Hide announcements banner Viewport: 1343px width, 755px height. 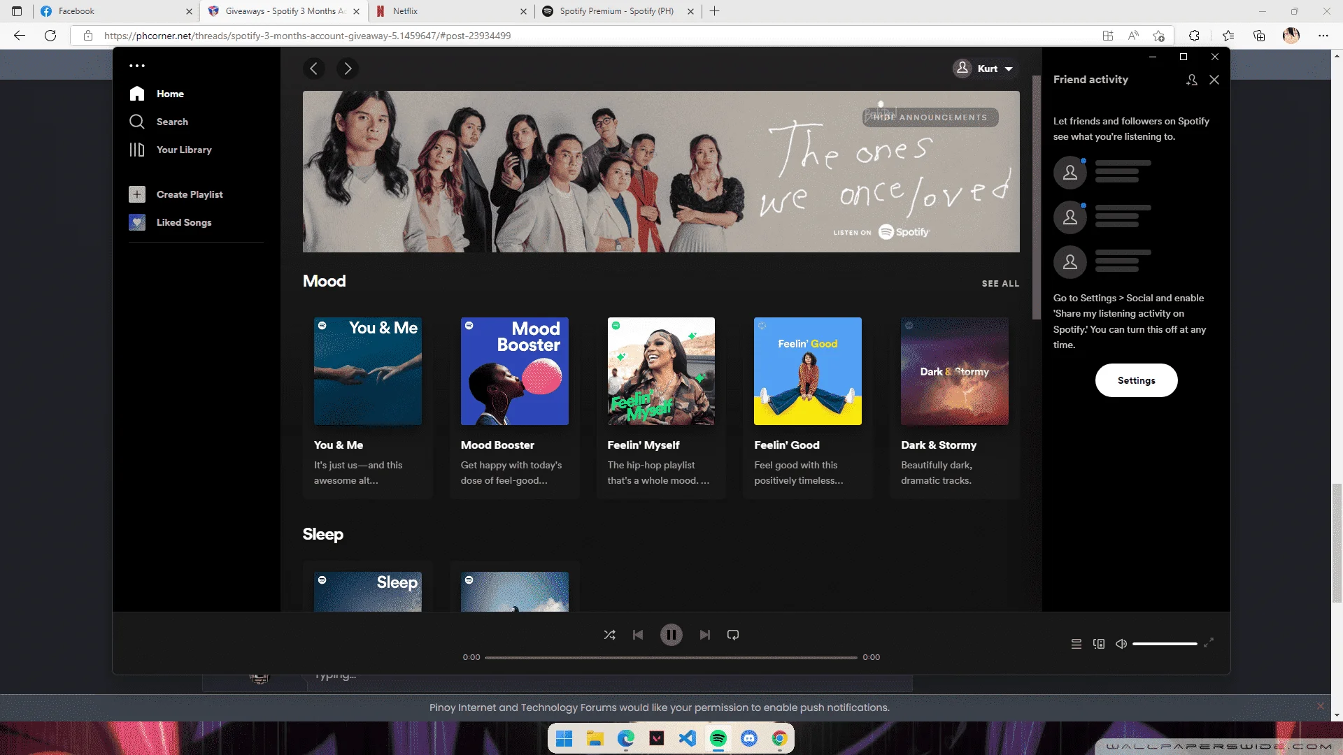(x=930, y=117)
